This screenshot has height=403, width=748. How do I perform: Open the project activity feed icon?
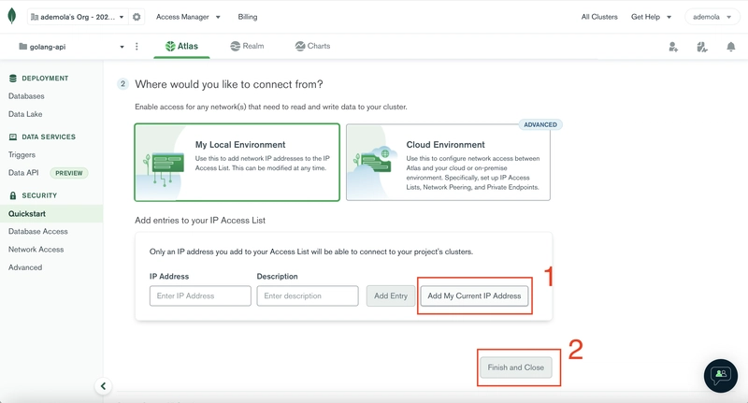click(x=702, y=47)
